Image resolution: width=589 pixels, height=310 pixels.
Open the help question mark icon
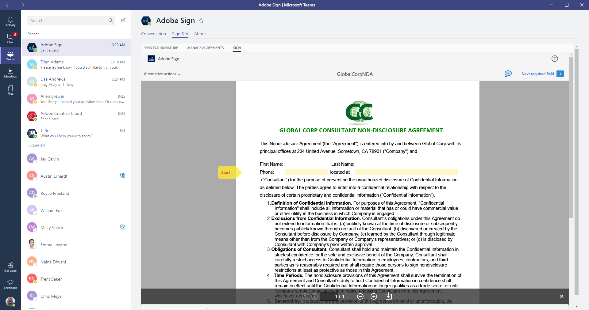(x=554, y=59)
